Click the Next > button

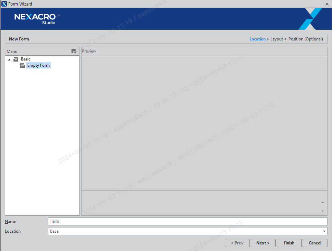(x=263, y=243)
